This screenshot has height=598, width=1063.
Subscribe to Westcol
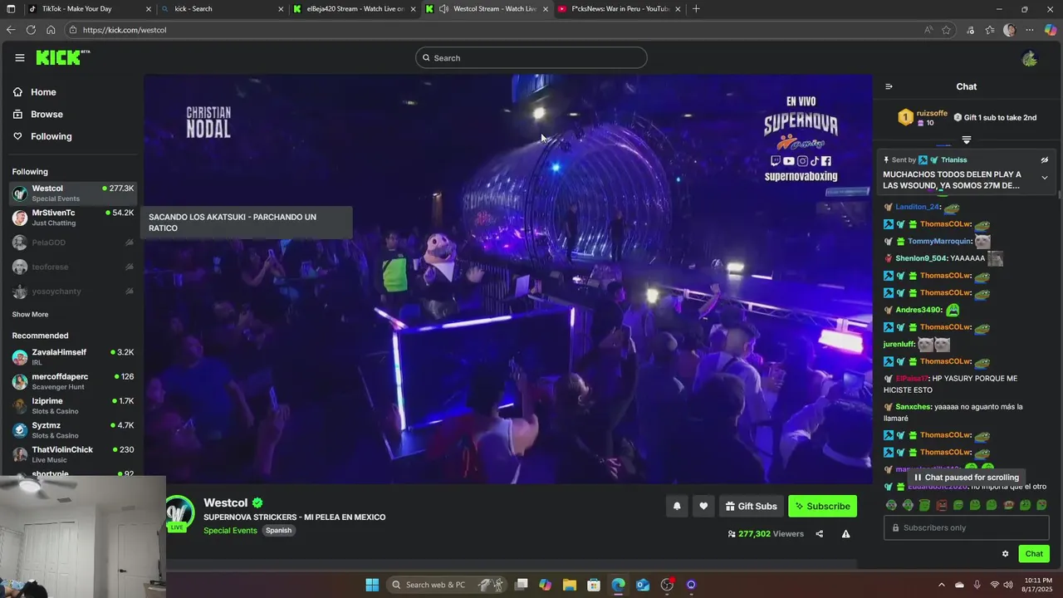point(822,506)
